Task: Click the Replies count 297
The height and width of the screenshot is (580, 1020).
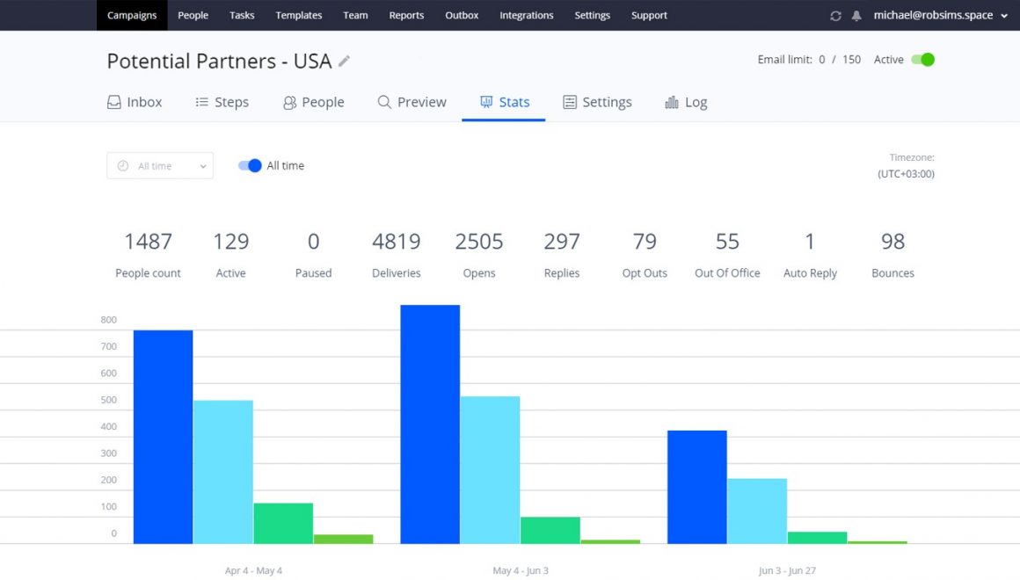Action: [562, 242]
